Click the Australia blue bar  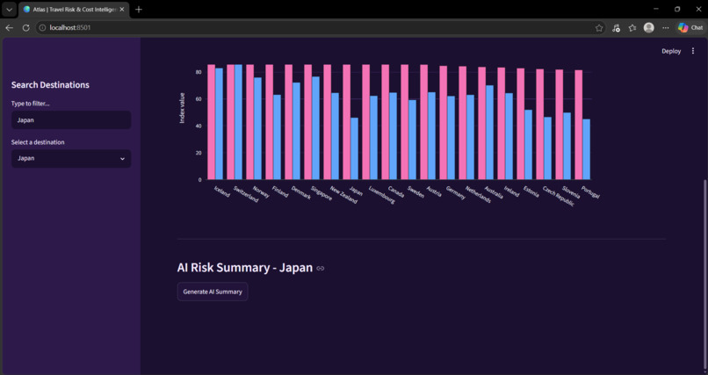489,133
